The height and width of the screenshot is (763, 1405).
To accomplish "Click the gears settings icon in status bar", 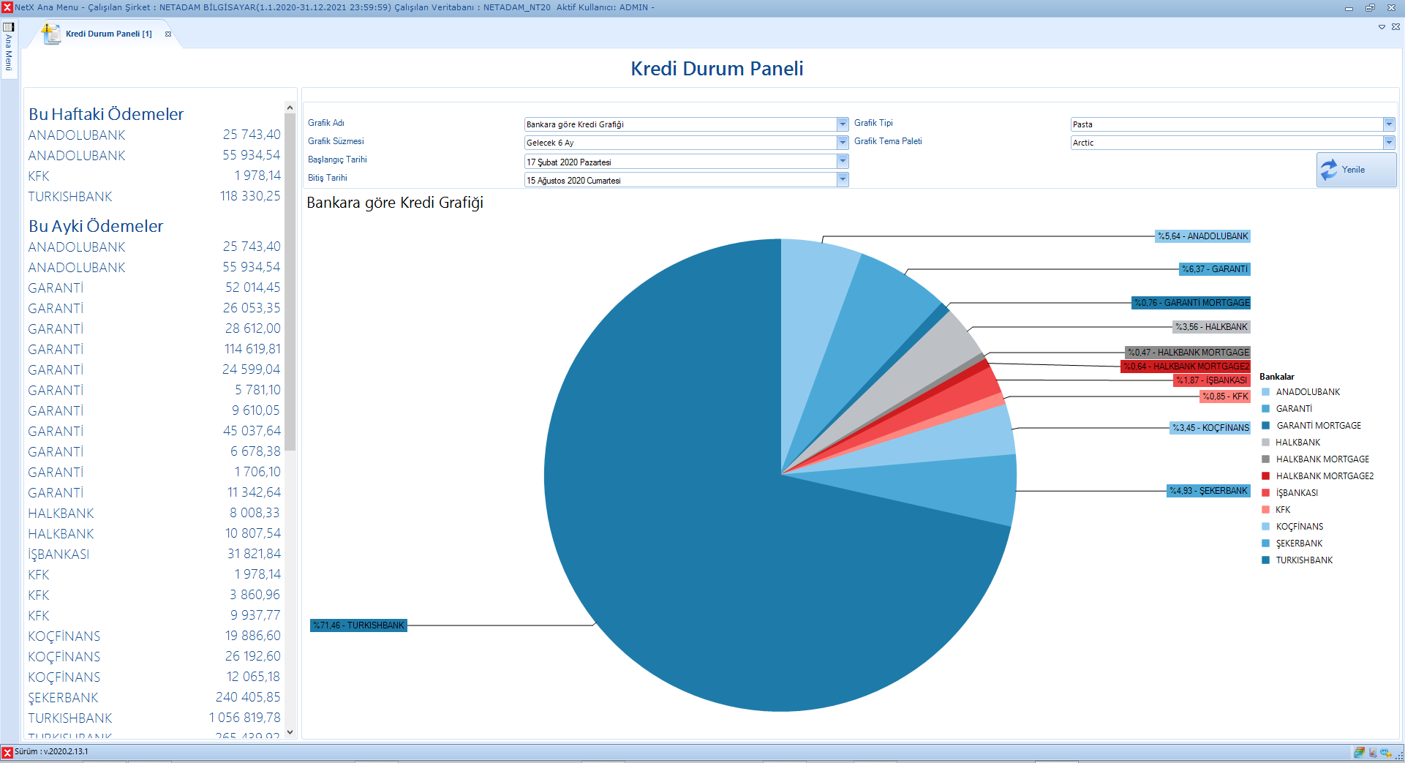I will (x=1386, y=752).
